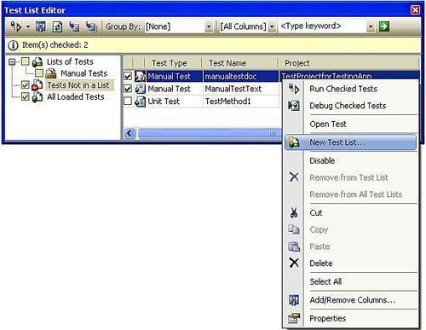
Task: Choose Cut from context menu
Action: pyautogui.click(x=351, y=213)
